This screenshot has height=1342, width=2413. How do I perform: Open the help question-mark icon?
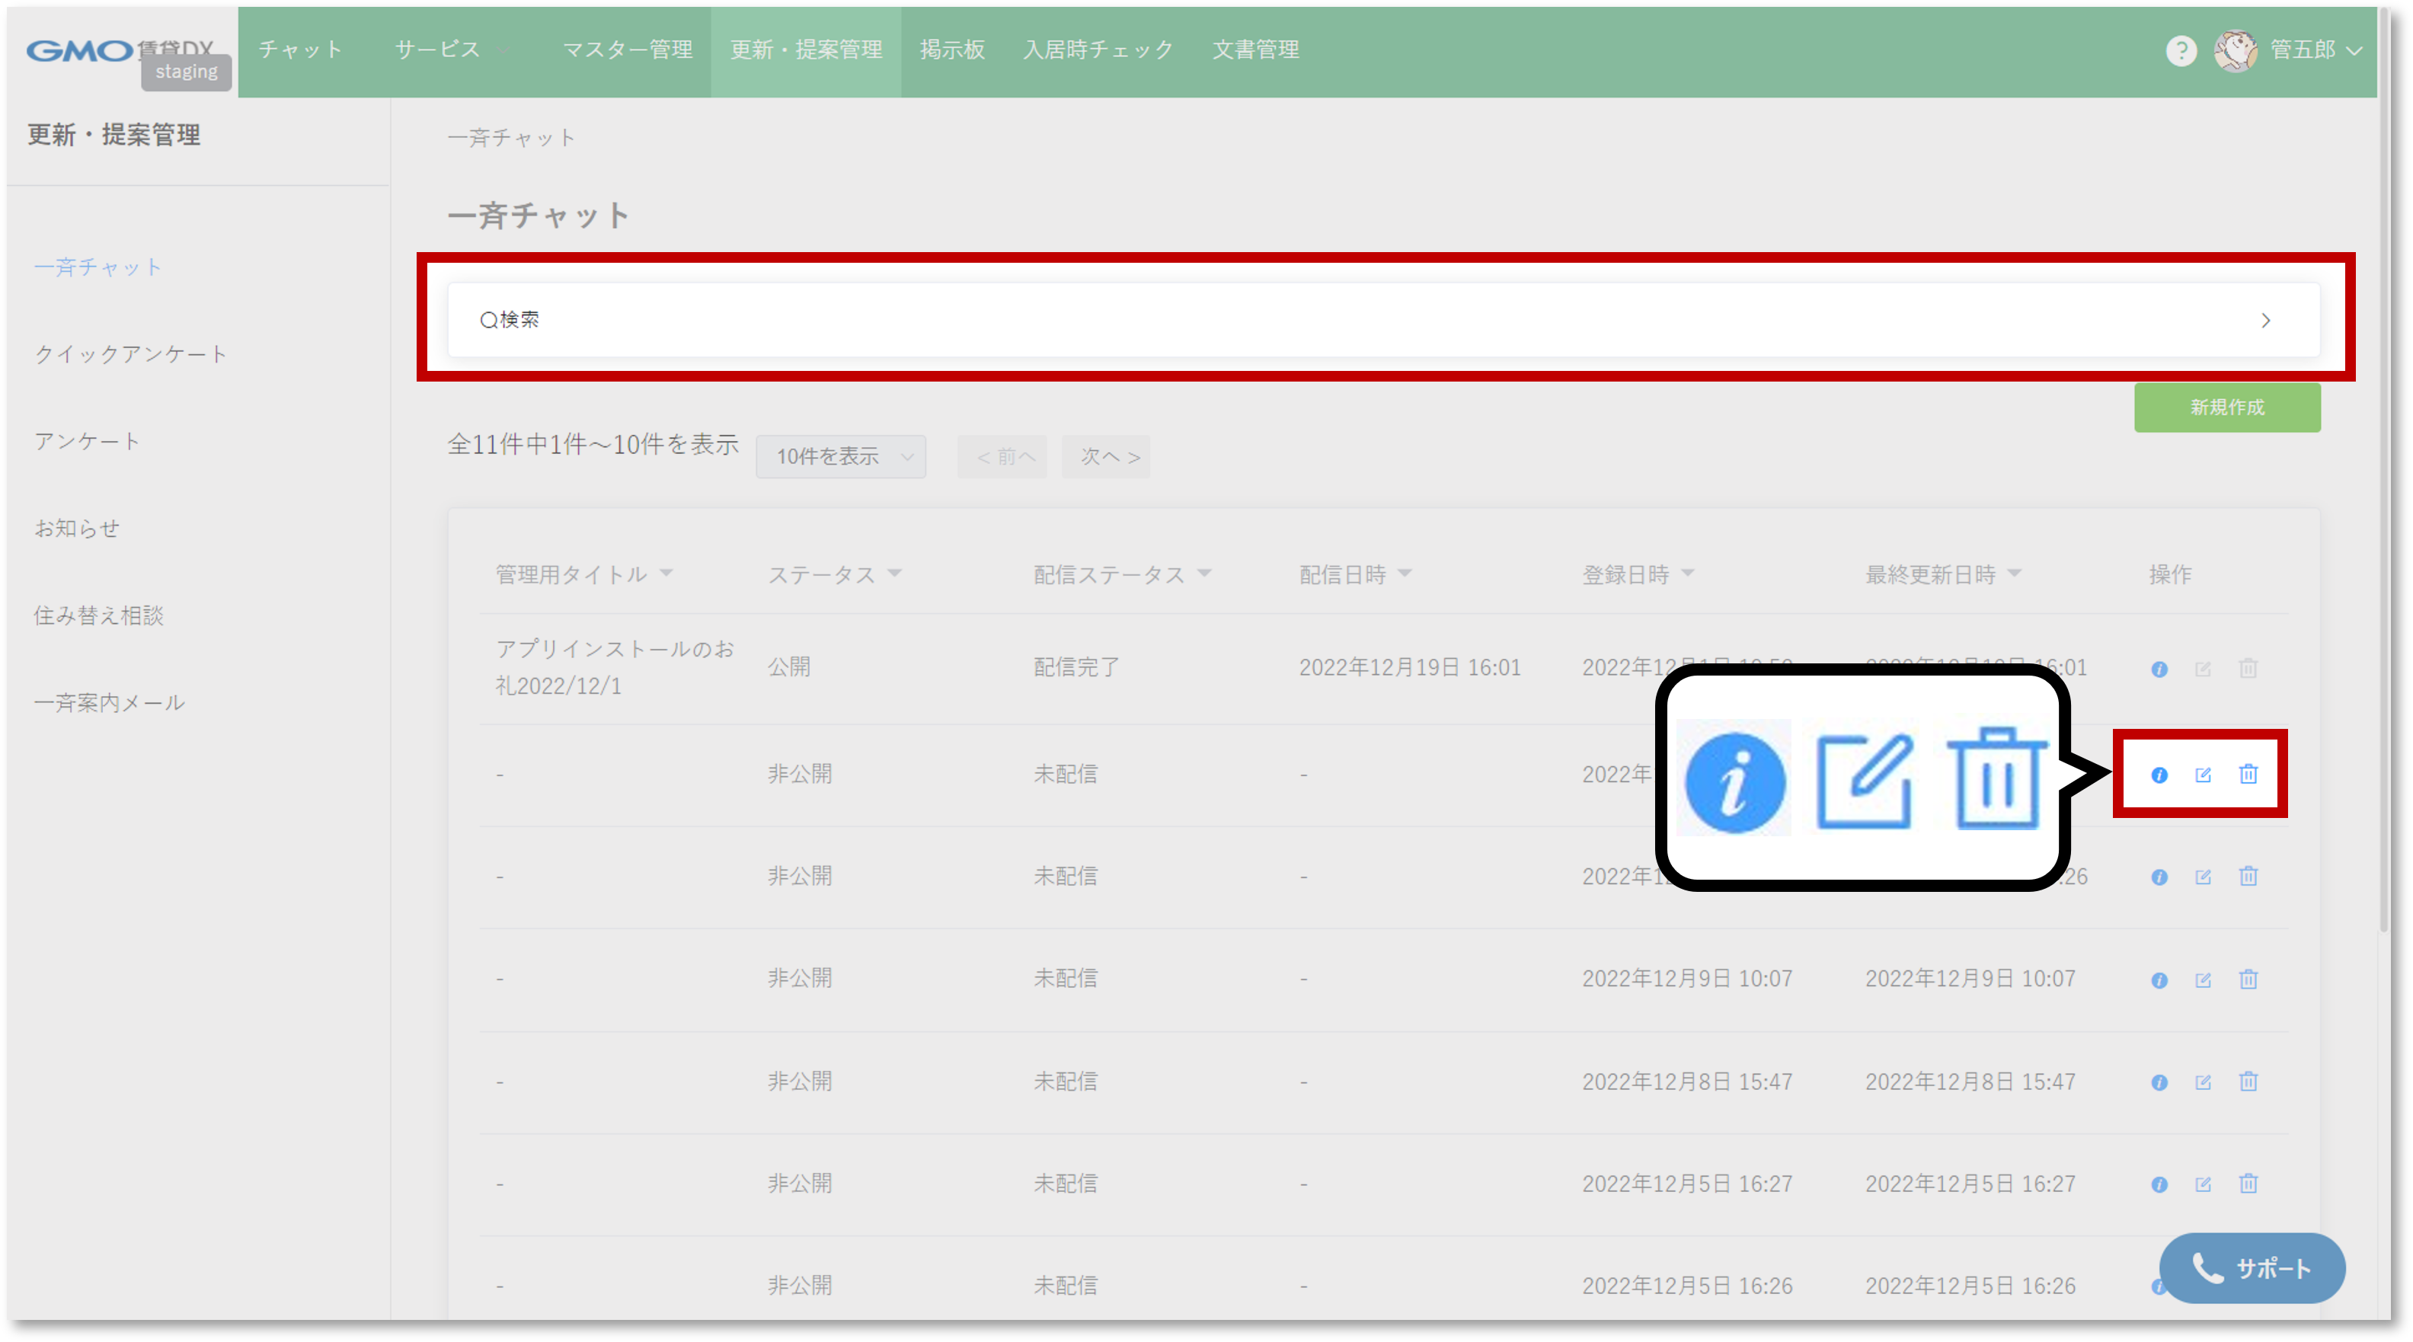tap(2181, 50)
